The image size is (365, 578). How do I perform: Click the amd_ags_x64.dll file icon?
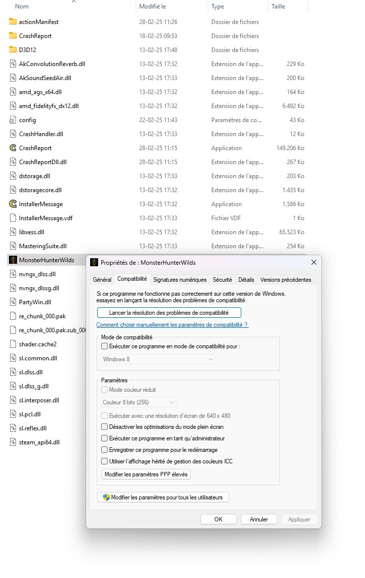click(x=13, y=92)
